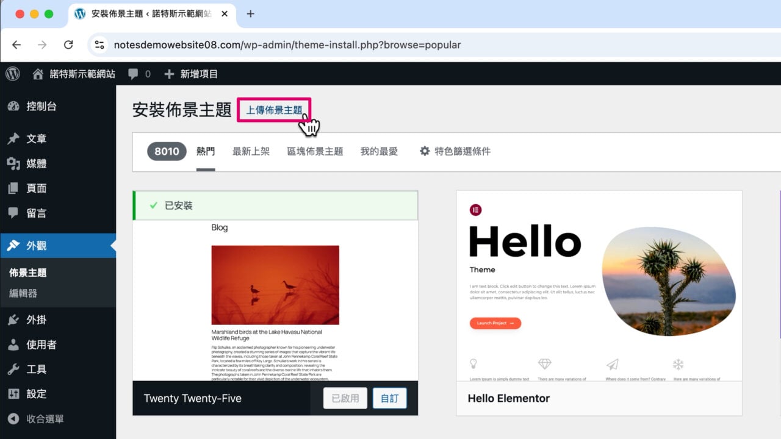This screenshot has width=781, height=439.
Task: Click 自訂 button on Twenty Twenty-Five theme
Action: [389, 398]
